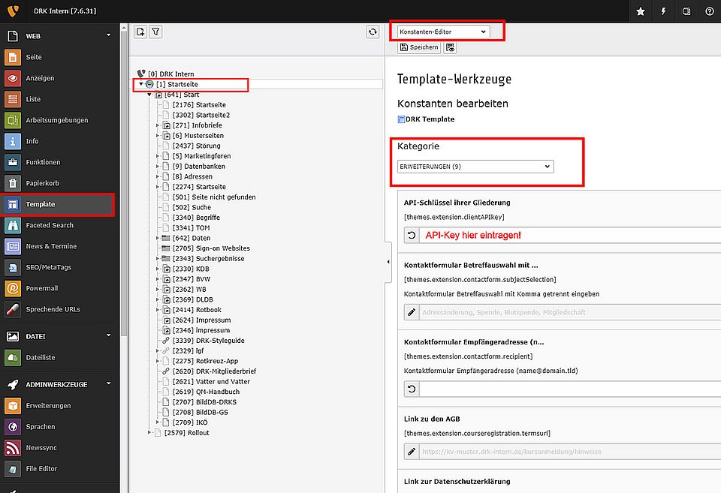Select the Template module in the sidebar
The height and width of the screenshot is (493, 721).
41,204
